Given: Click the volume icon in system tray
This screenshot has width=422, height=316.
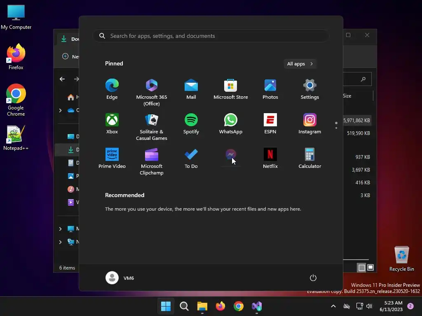Looking at the screenshot, I should pyautogui.click(x=369, y=306).
